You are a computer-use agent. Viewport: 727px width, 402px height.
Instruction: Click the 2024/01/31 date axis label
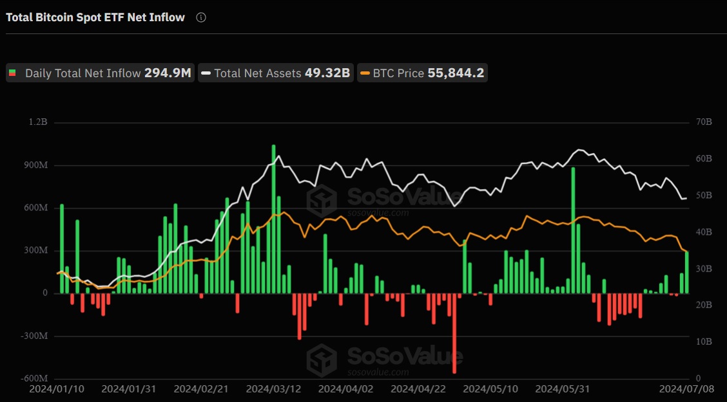129,389
